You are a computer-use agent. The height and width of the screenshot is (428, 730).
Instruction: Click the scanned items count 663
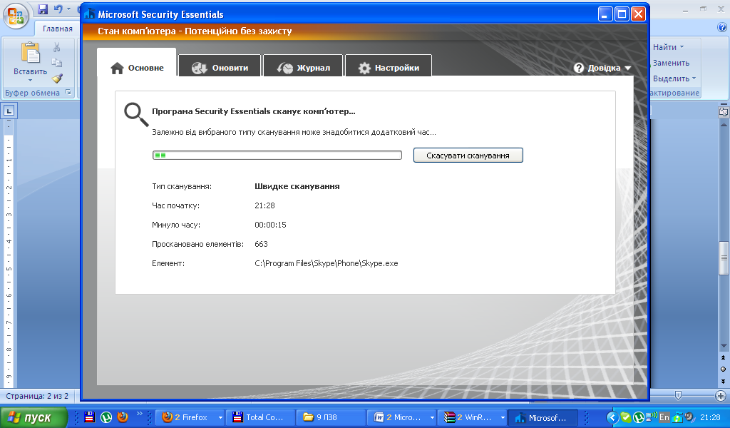261,244
